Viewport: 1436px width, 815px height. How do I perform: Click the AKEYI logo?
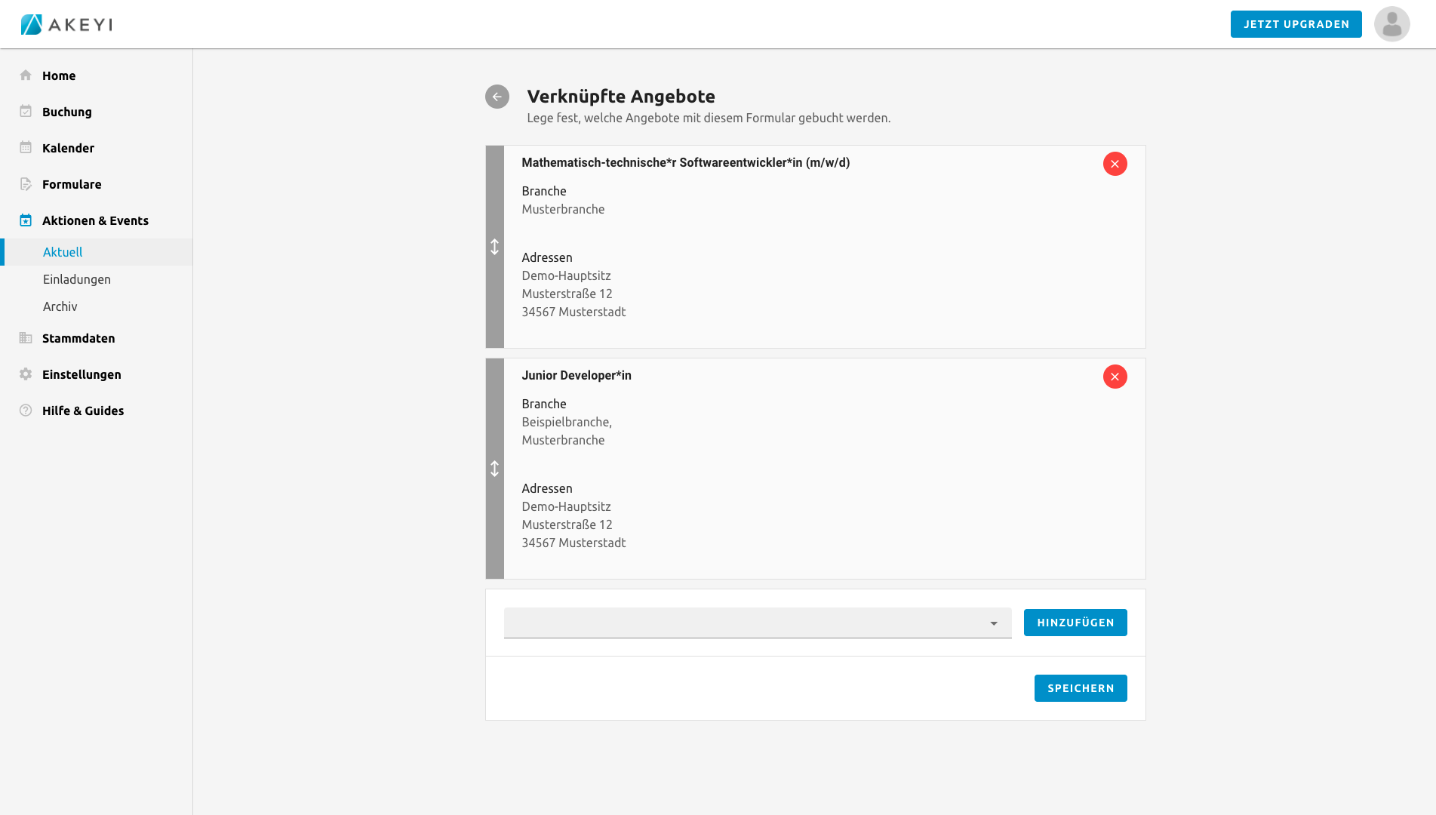[x=66, y=24]
